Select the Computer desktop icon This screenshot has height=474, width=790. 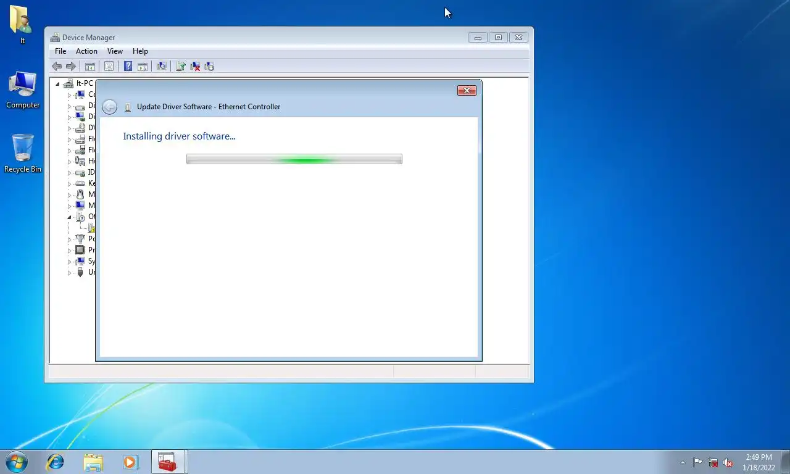point(23,90)
